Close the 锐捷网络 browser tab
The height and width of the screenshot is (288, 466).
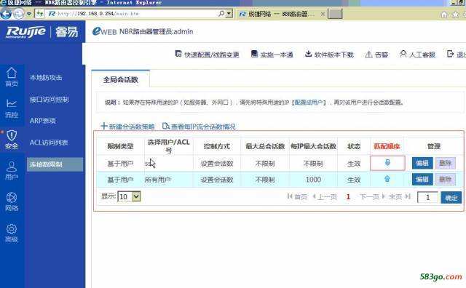click(323, 14)
